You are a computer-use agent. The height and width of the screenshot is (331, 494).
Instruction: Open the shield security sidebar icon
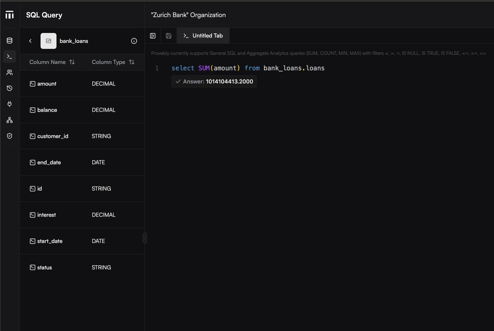(x=9, y=136)
